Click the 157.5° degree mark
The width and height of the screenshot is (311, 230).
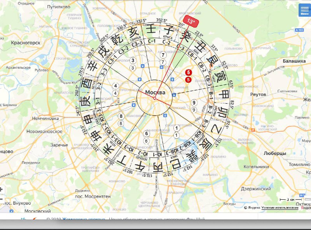point(168,174)
